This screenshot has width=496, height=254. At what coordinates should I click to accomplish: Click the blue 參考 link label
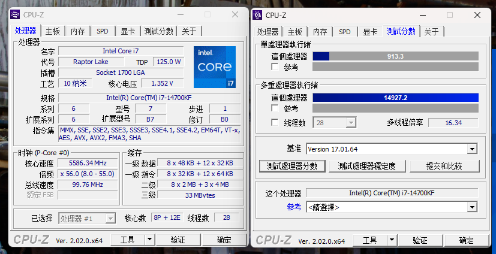(294, 207)
